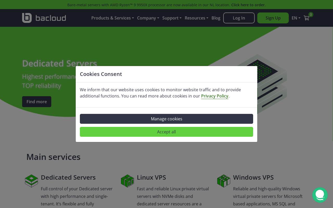Click the Main services heading

(x=53, y=157)
